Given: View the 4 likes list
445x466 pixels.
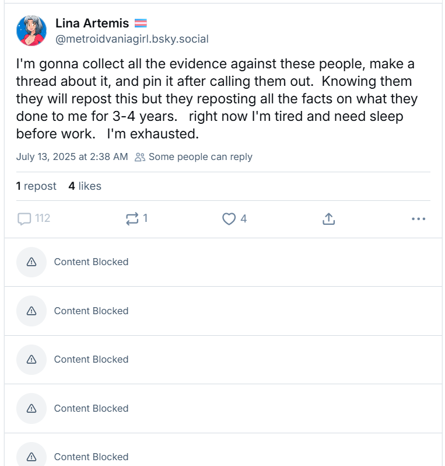Looking at the screenshot, I should tap(85, 186).
